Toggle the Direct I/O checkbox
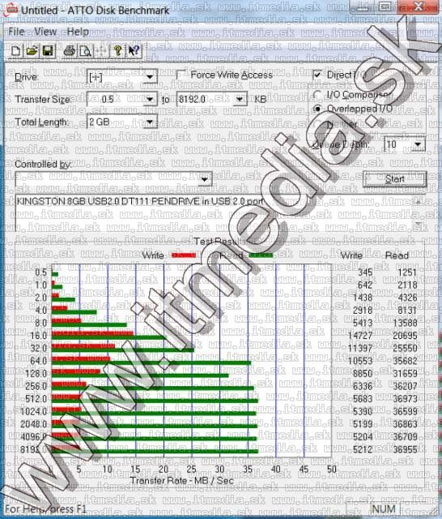 (x=317, y=75)
